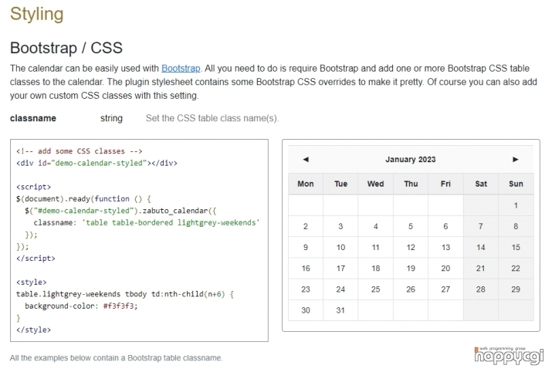Click day 10 in the calendar
552x372 pixels.
tap(340, 248)
